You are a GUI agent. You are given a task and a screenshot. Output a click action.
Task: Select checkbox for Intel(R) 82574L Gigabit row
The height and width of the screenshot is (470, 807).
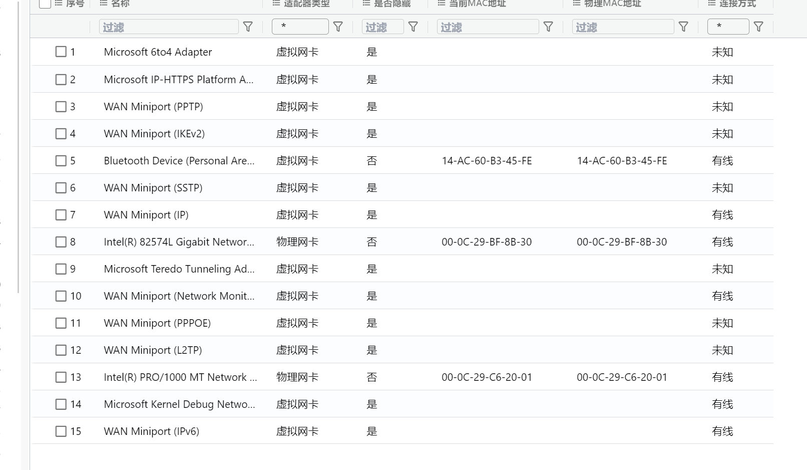pos(61,242)
